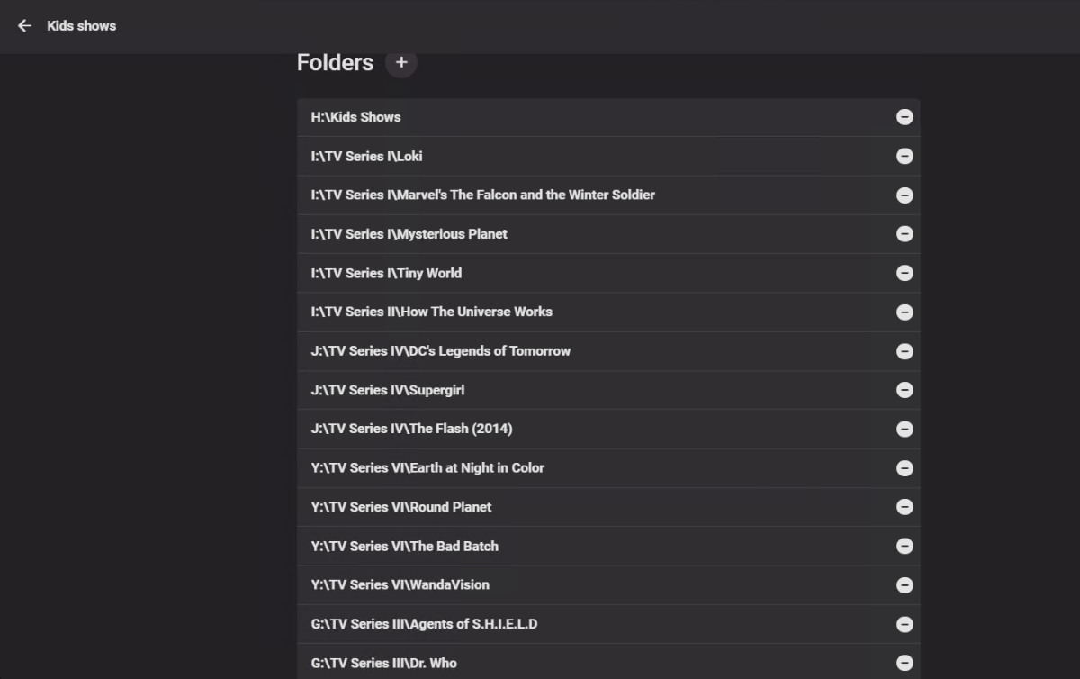Remove Agents of S.H.I.E.L.D folder

904,624
